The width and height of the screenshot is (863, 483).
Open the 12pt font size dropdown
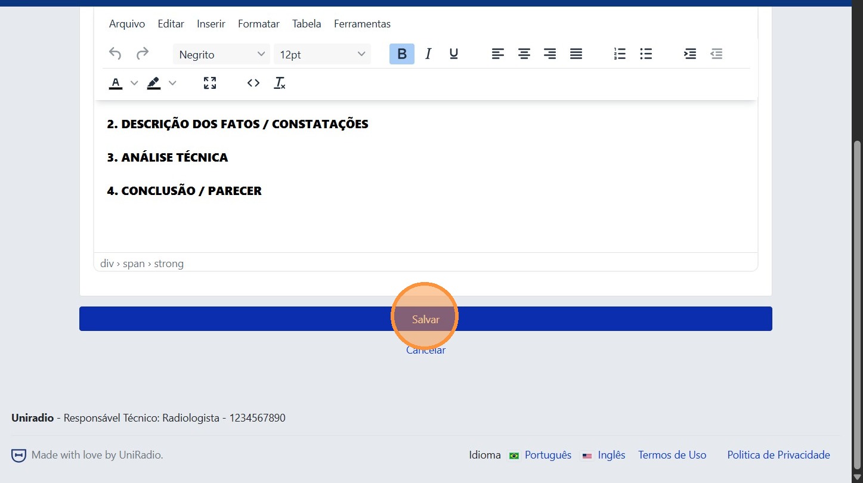click(x=322, y=54)
